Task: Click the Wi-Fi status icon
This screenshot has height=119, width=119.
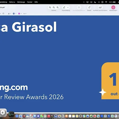Action: click(106, 2)
